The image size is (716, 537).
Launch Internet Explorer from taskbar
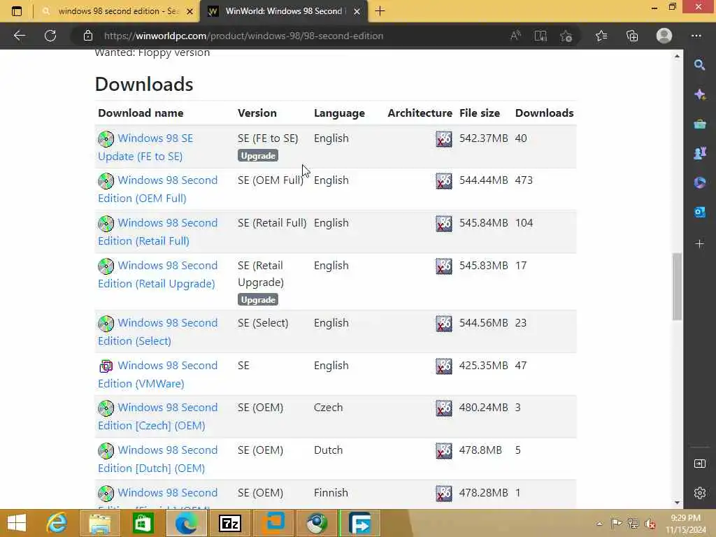tap(57, 523)
